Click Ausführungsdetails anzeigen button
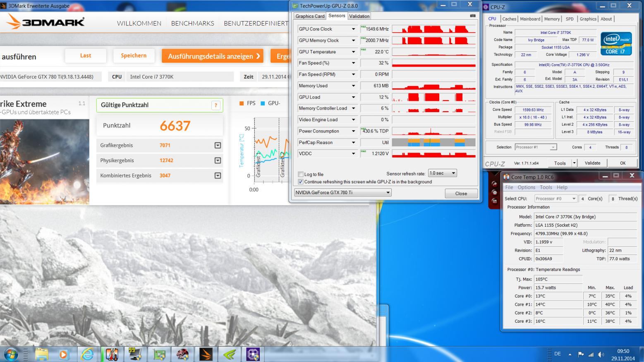Viewport: 644px width, 362px height. point(213,56)
